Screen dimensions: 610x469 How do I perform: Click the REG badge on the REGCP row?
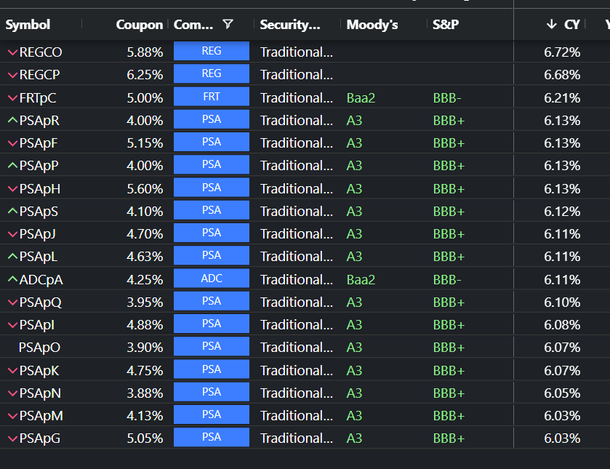[x=211, y=73]
